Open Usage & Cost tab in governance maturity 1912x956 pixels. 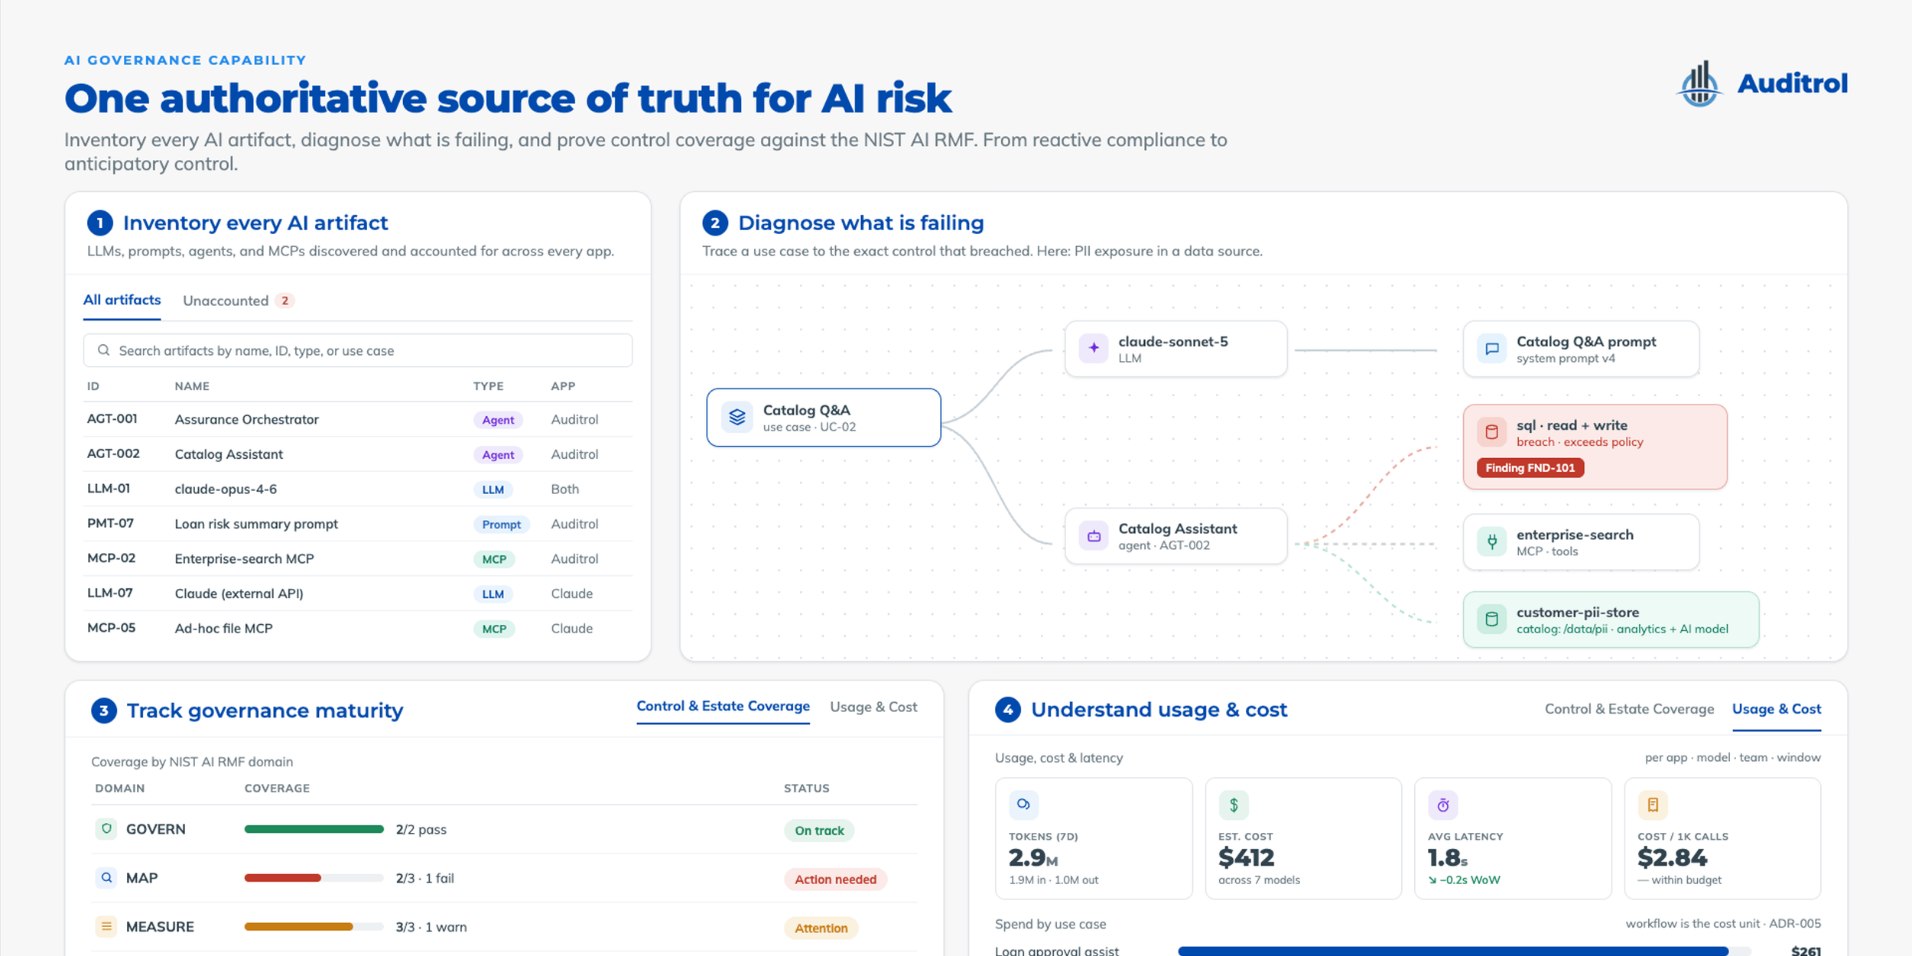pyautogui.click(x=873, y=707)
